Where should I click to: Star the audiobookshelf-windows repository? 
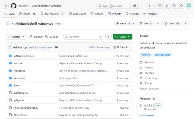tap(173, 24)
